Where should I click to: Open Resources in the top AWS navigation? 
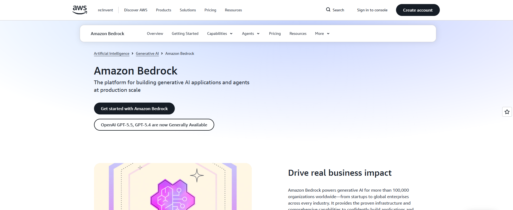[233, 10]
